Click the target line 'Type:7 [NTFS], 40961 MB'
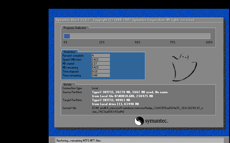This screenshot has height=143, width=230. click(x=111, y=100)
